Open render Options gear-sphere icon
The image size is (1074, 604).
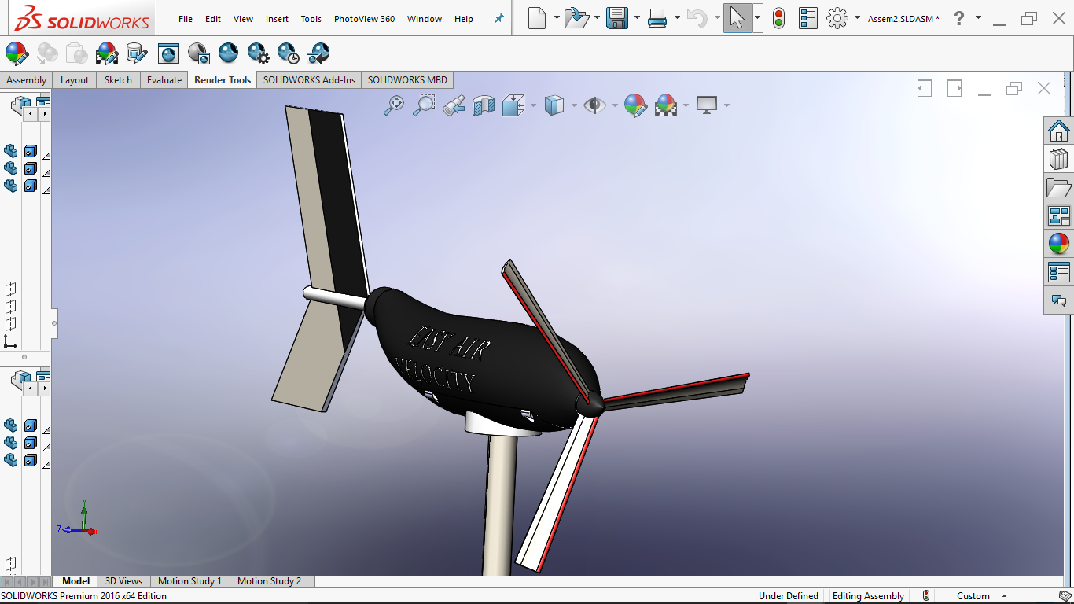[258, 53]
